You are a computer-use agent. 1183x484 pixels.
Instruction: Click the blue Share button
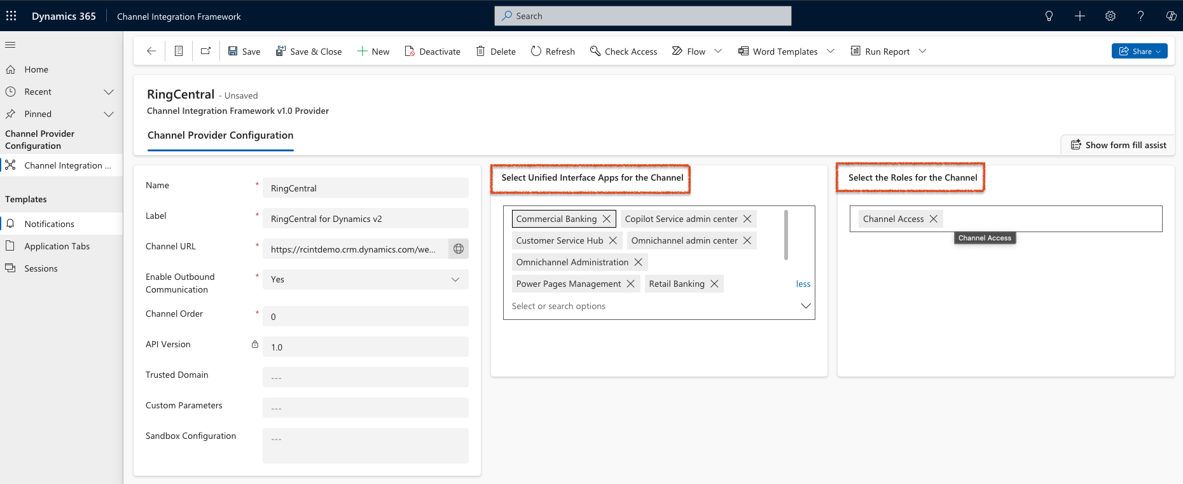pos(1140,51)
